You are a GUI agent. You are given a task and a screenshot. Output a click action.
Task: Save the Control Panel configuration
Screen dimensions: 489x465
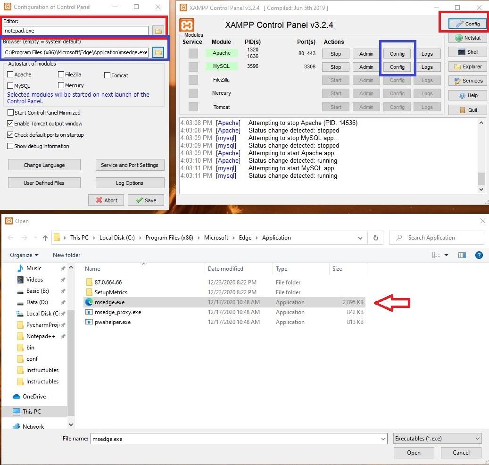146,200
